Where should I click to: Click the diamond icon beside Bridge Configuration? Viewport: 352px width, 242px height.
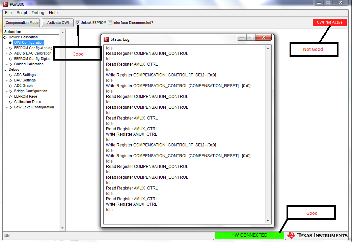coord(10,91)
